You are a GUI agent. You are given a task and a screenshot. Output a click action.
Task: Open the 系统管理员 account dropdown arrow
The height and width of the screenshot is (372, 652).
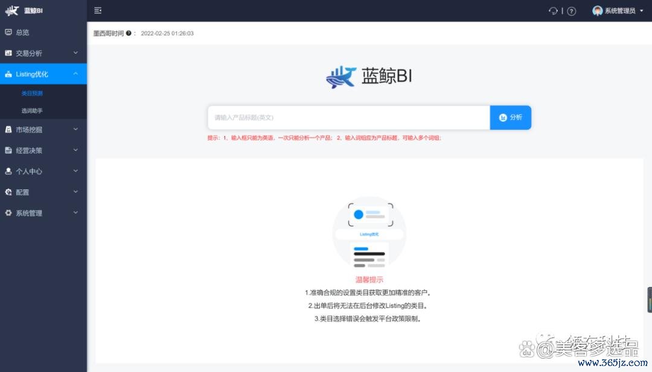point(642,11)
